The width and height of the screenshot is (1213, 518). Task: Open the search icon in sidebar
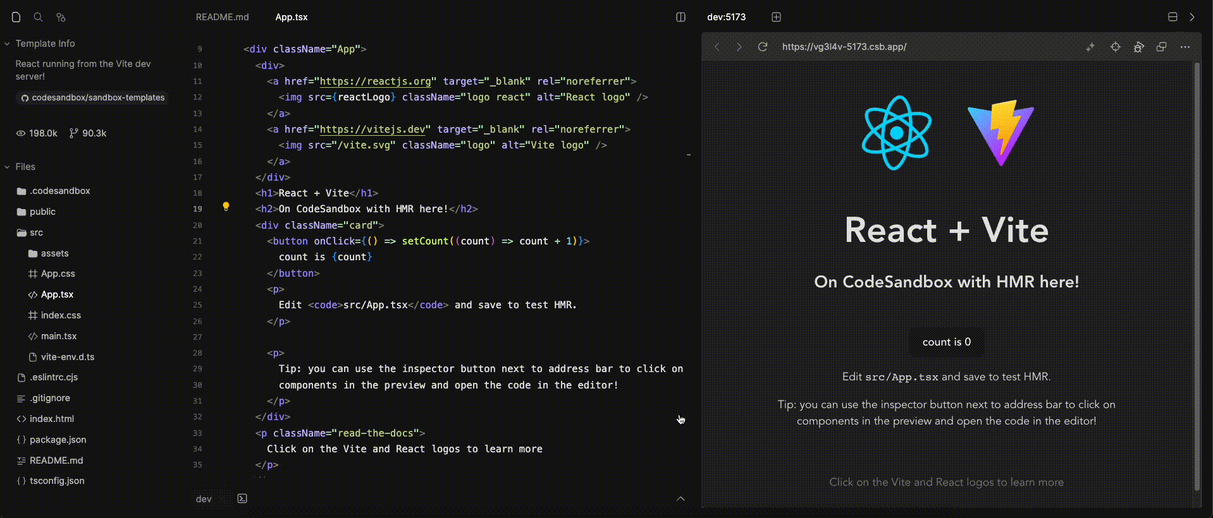click(38, 17)
